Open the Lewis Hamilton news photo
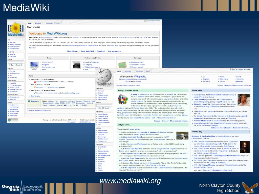The image size is (259, 194). 244,100
